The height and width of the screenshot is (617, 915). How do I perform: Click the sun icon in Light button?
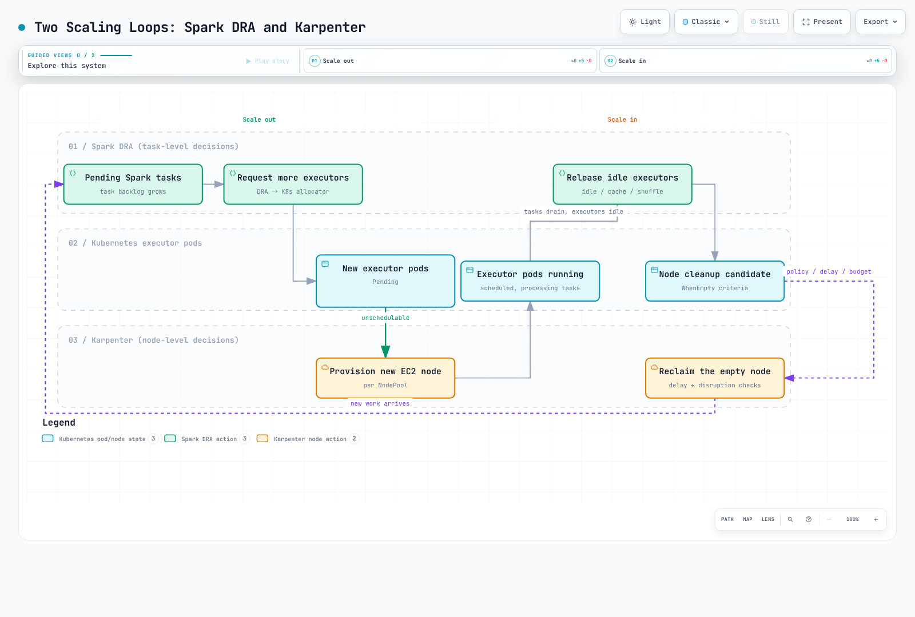(632, 22)
